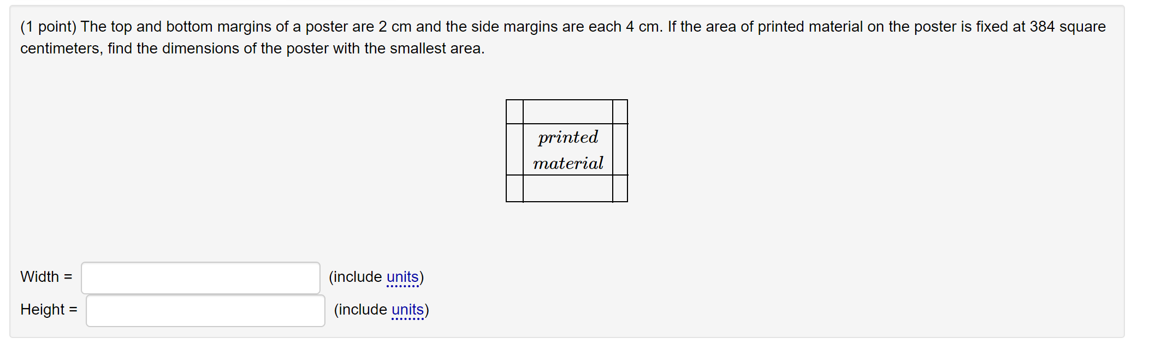Image resolution: width=1149 pixels, height=344 pixels.
Task: Open the units link beside Width
Action: click(x=402, y=276)
